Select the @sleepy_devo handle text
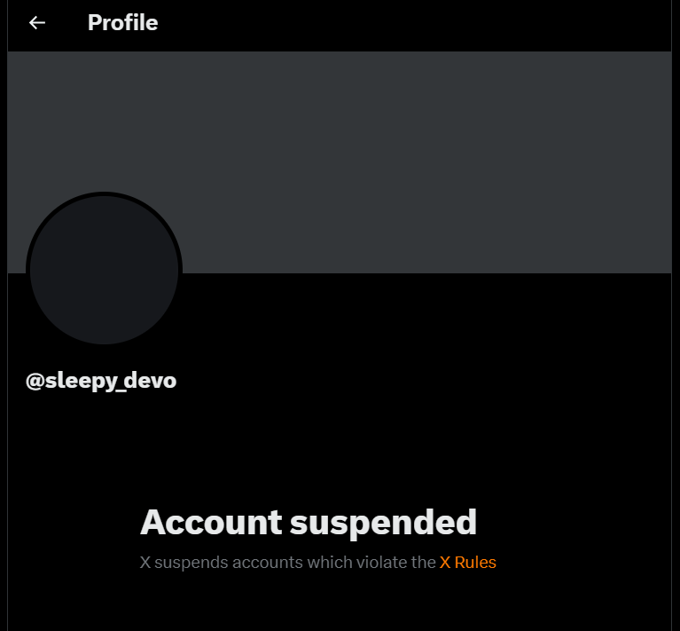This screenshot has height=631, width=680. pyautogui.click(x=101, y=381)
